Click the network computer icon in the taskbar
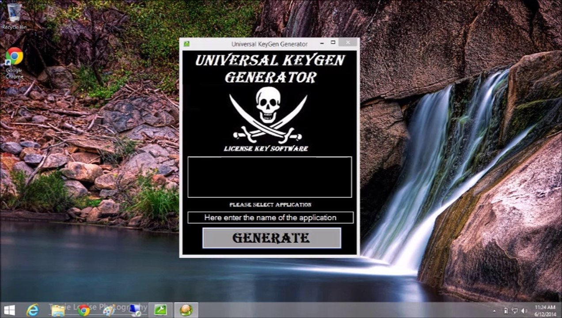The width and height of the screenshot is (562, 318). (136, 310)
